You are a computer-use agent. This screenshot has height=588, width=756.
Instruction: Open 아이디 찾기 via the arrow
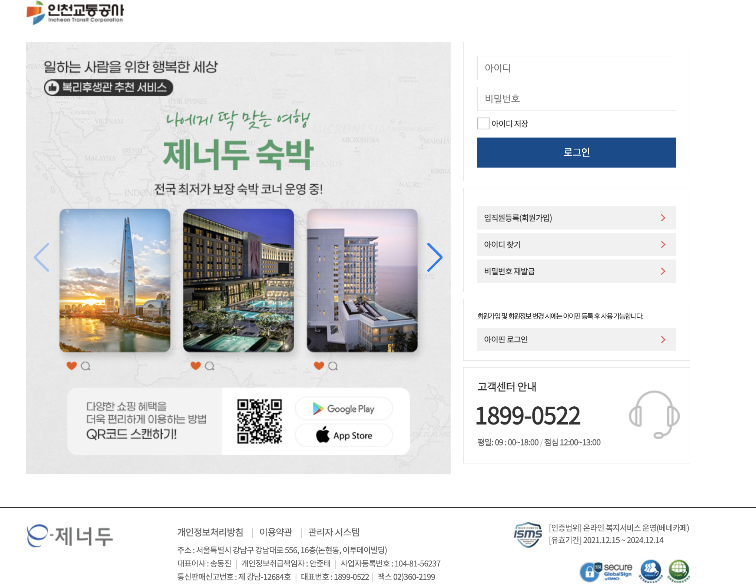(x=663, y=244)
